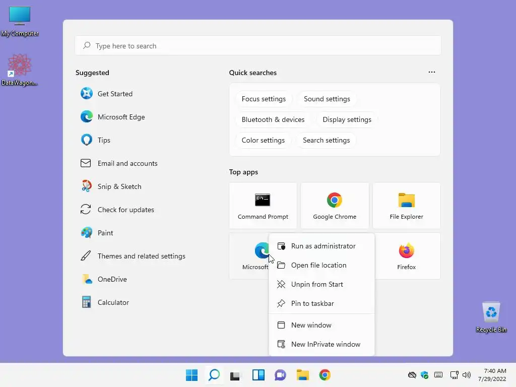Viewport: 516px width, 387px height.
Task: Launch OneDrive from Suggested
Action: (x=104, y=279)
